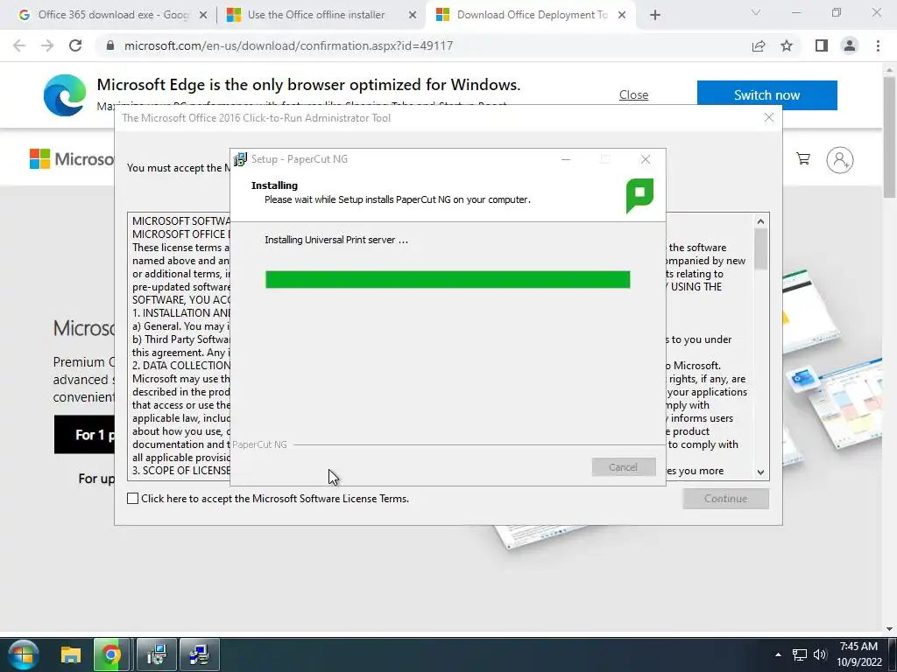
Task: Check the accept Microsoft Software License Terms box
Action: (x=133, y=498)
